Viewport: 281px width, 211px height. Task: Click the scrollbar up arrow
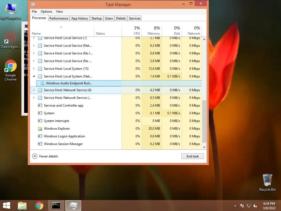[x=204, y=39]
